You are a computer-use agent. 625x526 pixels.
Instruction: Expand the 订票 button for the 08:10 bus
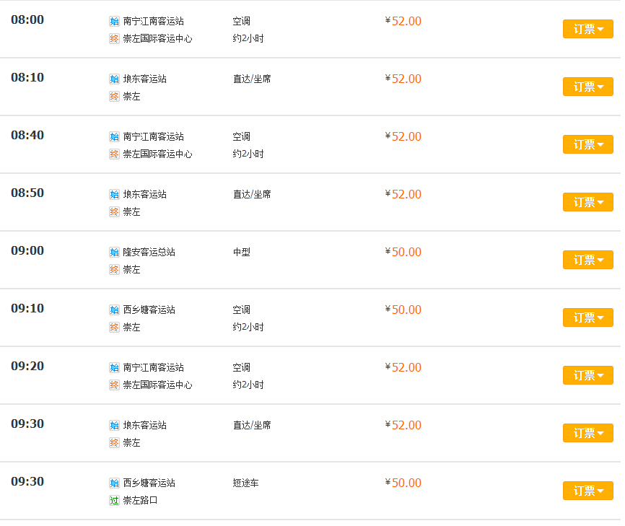tap(587, 87)
